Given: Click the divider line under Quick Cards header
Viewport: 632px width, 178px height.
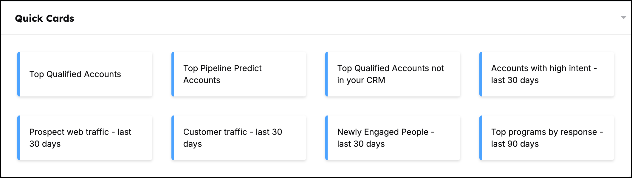Looking at the screenshot, I should 316,35.
